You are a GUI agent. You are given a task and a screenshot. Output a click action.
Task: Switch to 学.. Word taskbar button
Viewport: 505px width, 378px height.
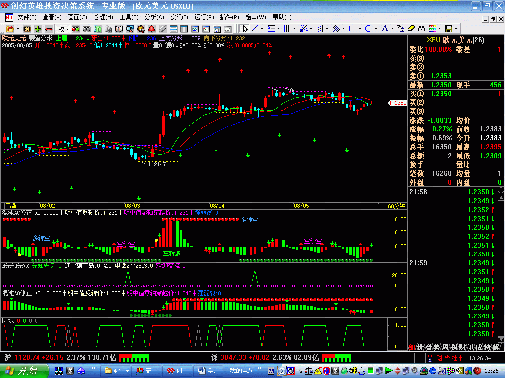coord(208,371)
